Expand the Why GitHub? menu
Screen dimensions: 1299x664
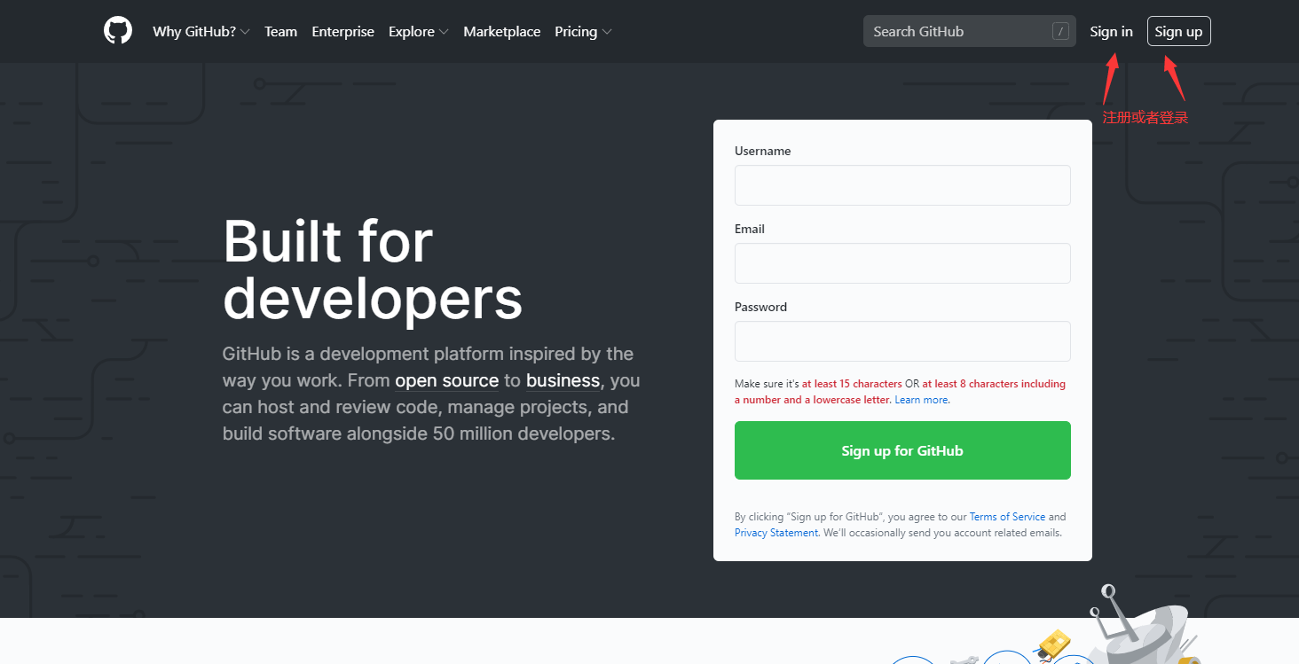tap(201, 31)
